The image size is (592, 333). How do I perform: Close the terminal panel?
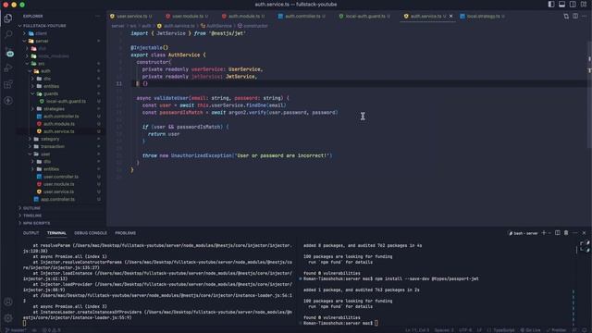(x=584, y=233)
